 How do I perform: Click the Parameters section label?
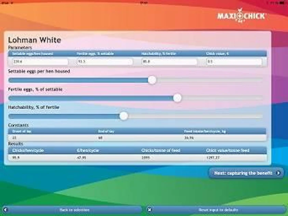coord(20,48)
